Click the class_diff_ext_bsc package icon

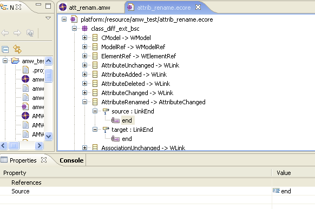(x=85, y=29)
